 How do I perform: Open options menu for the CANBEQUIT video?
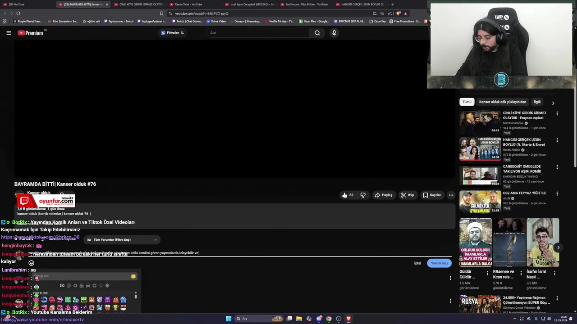pos(557,167)
